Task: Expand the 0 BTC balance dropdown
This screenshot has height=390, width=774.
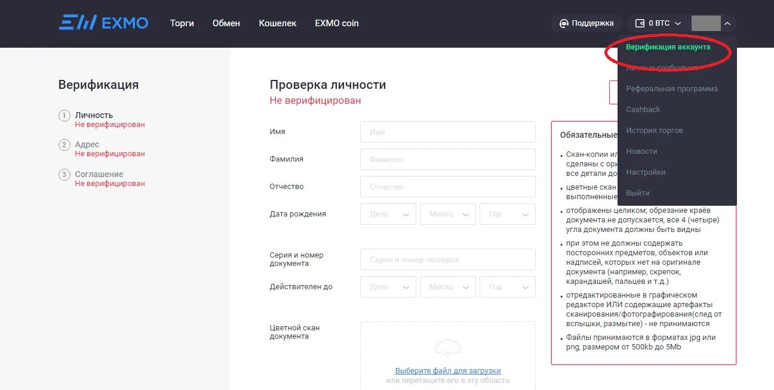Action: click(x=658, y=23)
